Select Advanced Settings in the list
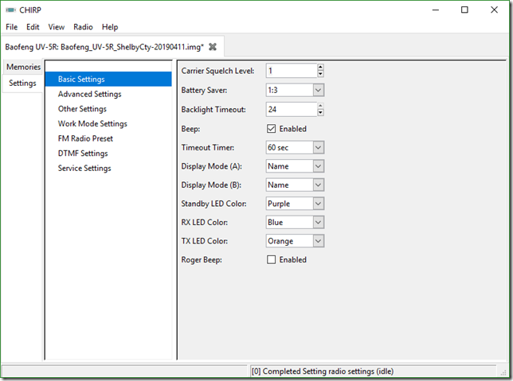The width and height of the screenshot is (513, 381). pyautogui.click(x=89, y=94)
